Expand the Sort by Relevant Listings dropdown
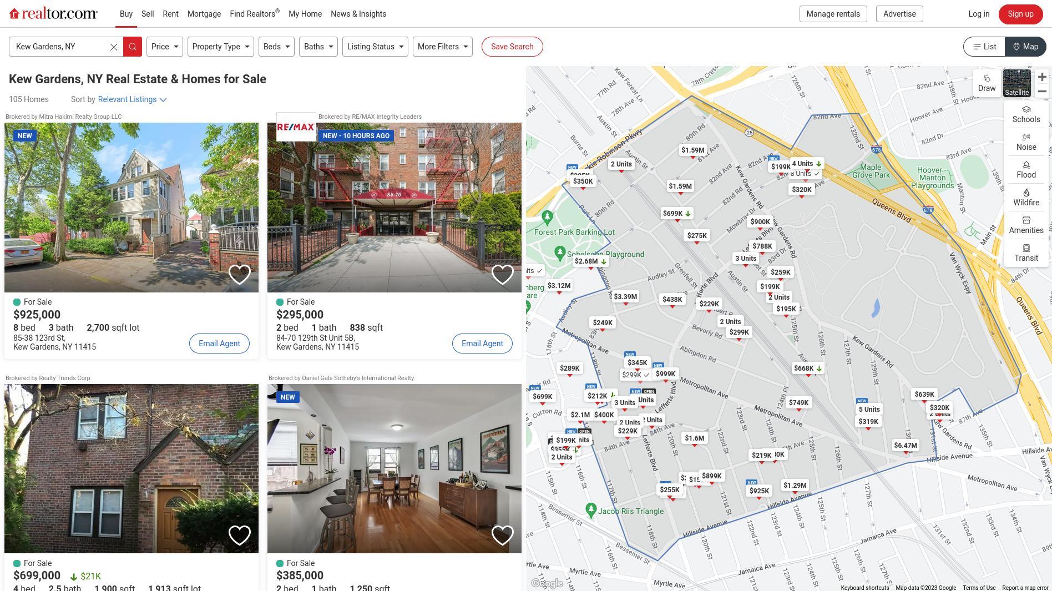Image resolution: width=1052 pixels, height=591 pixels. (132, 99)
